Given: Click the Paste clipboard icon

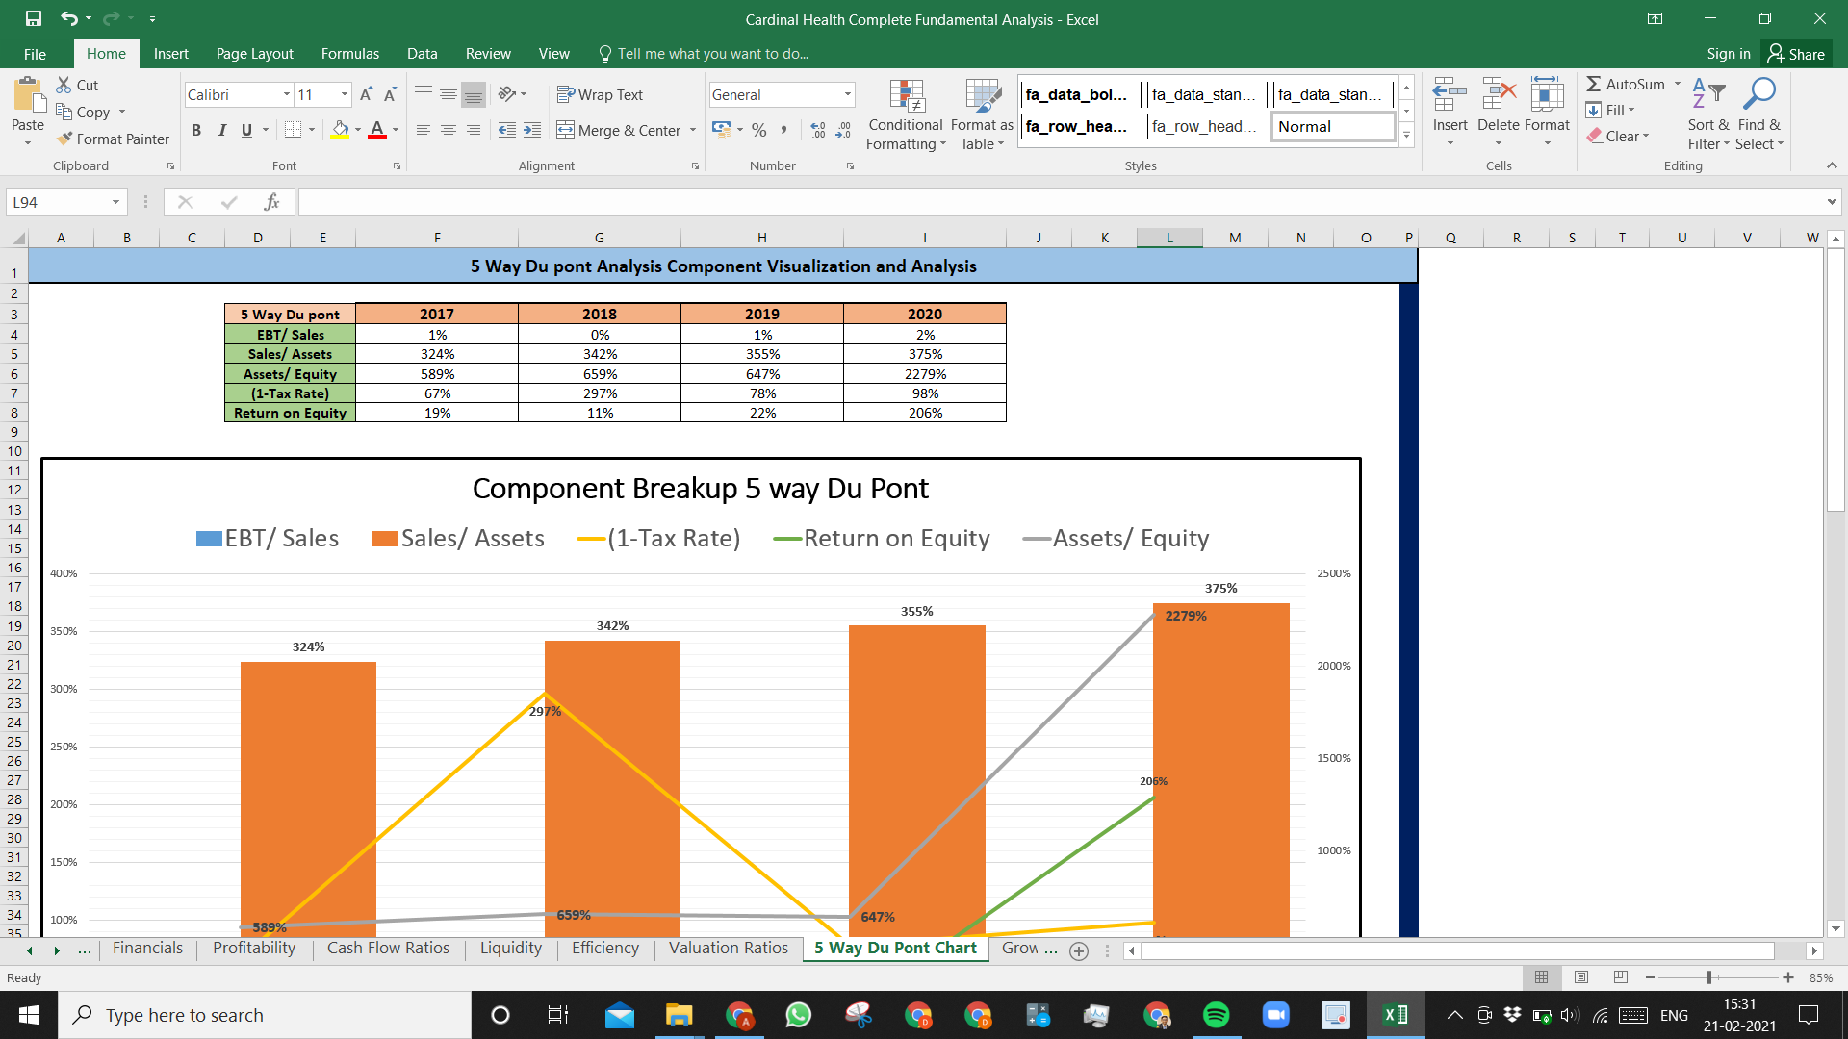Looking at the screenshot, I should click(x=28, y=96).
